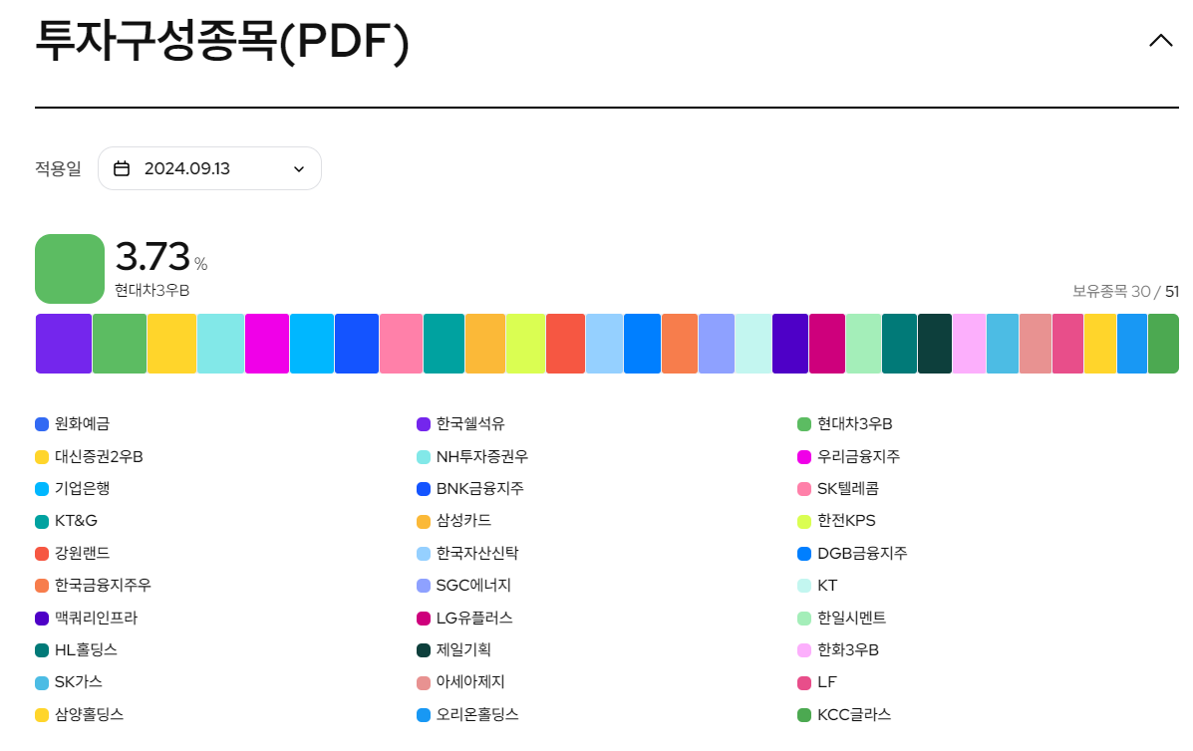Click the BNK금융지주 legend entry
Screen dimensions: 1193x751
471,489
